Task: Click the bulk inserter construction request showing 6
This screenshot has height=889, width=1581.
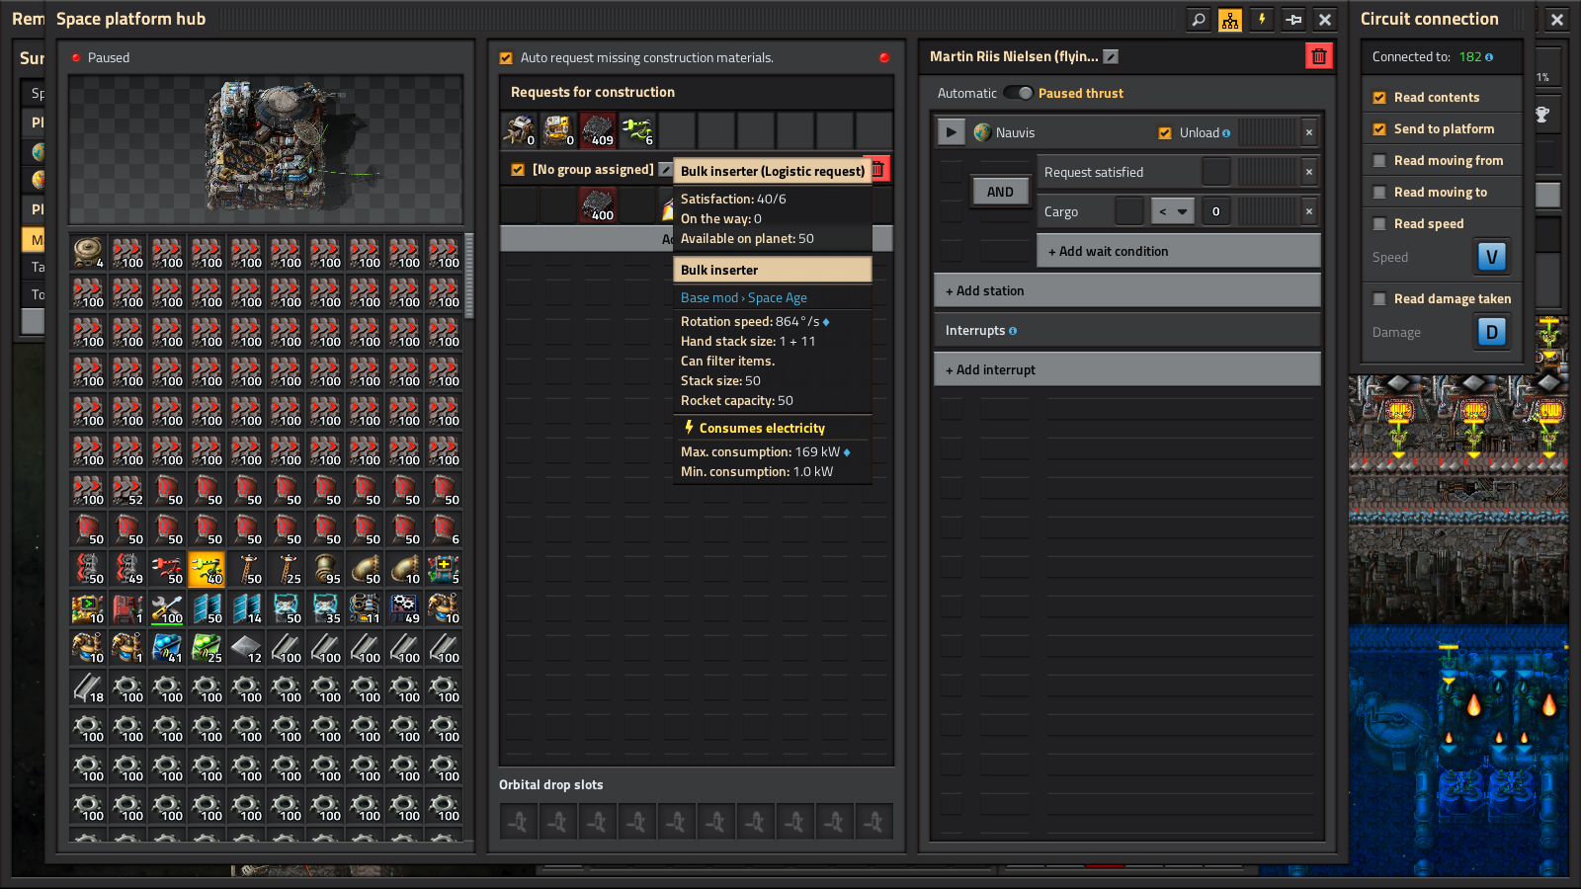Action: coord(637,130)
